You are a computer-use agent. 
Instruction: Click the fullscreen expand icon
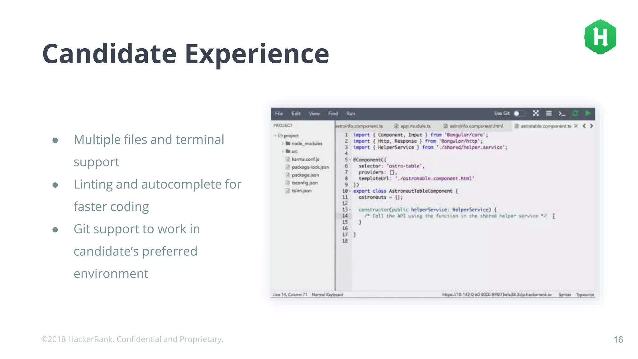(536, 113)
